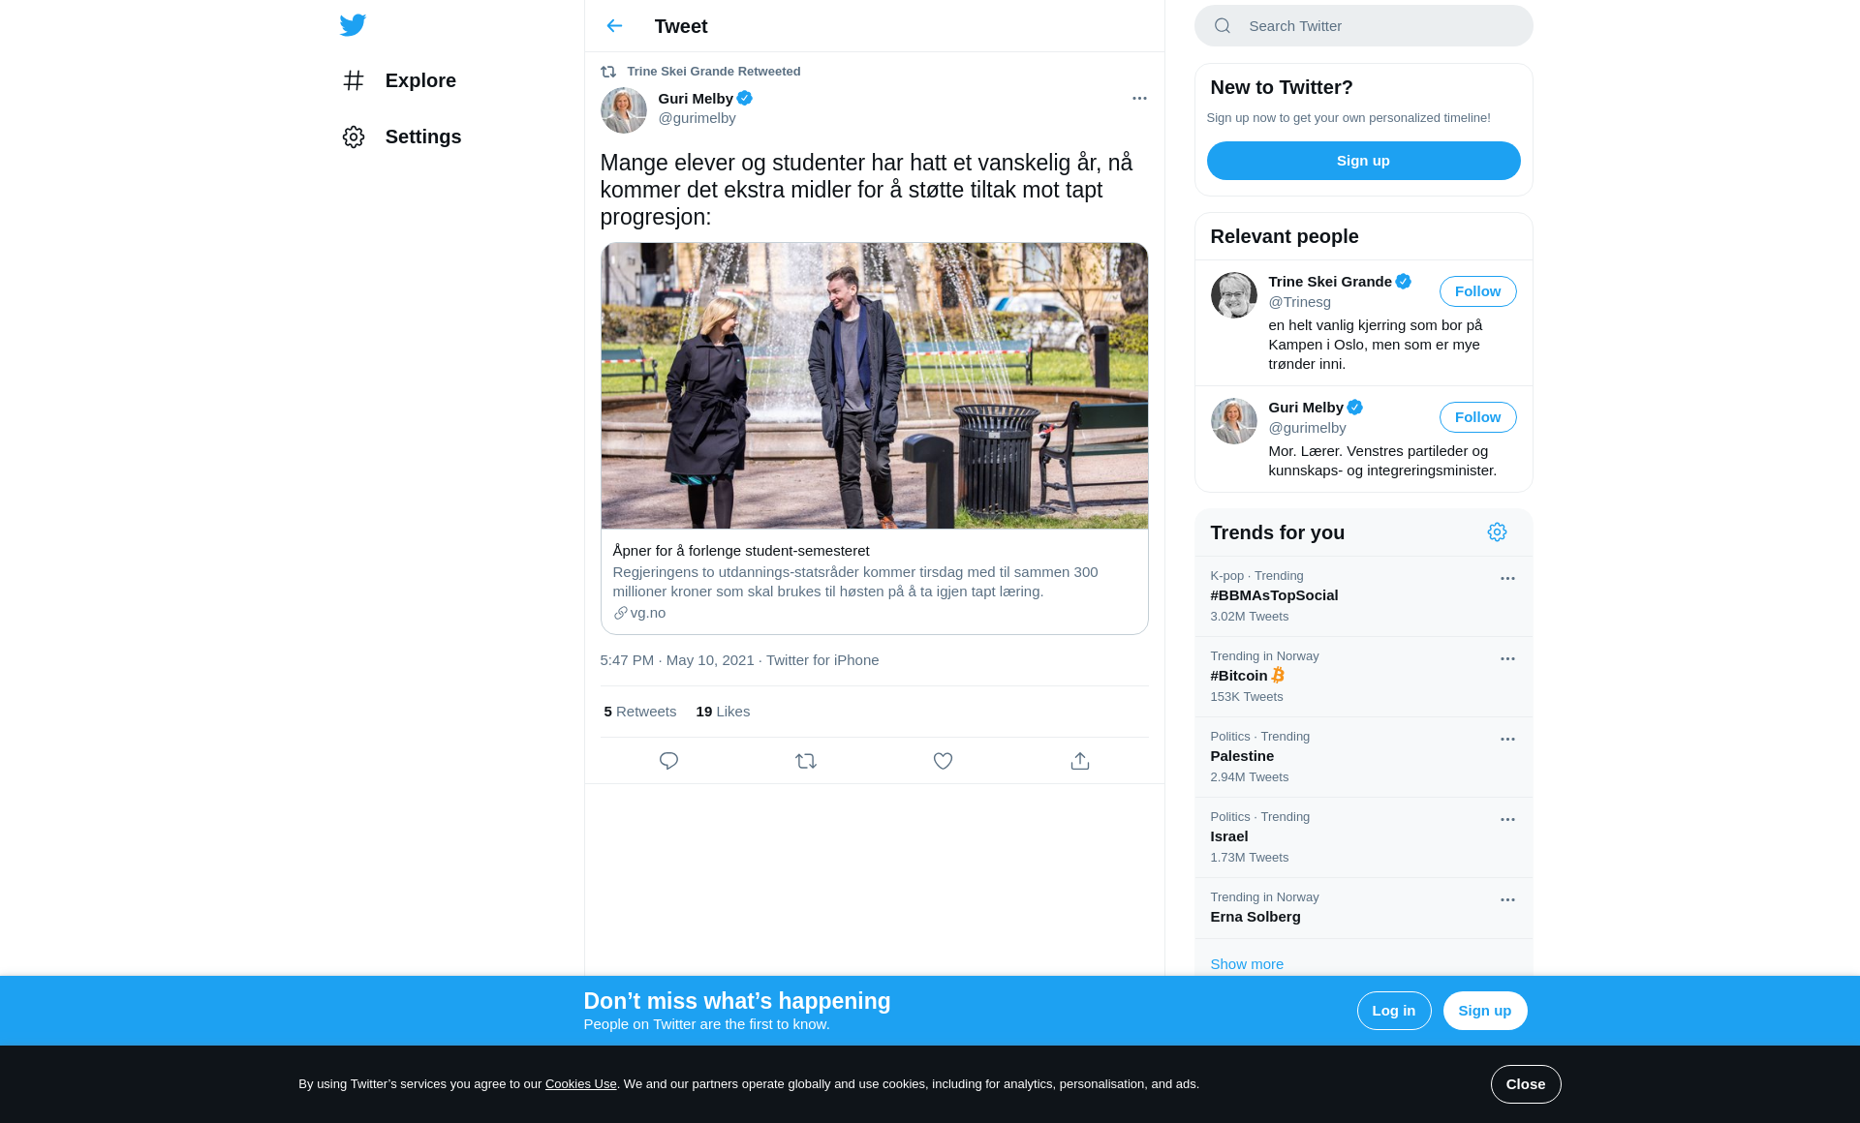Click the retweet icon below the tweet
The height and width of the screenshot is (1123, 1860).
pyautogui.click(x=806, y=761)
